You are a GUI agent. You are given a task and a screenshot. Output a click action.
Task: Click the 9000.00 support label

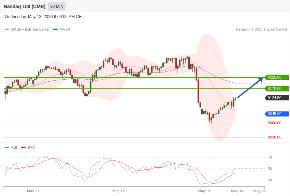click(x=275, y=123)
